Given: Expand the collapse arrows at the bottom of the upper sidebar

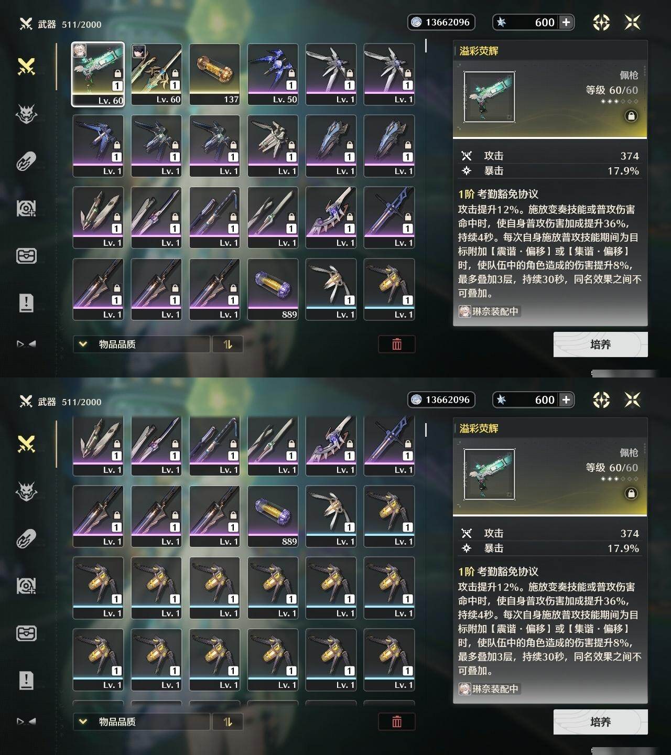Looking at the screenshot, I should pos(26,344).
